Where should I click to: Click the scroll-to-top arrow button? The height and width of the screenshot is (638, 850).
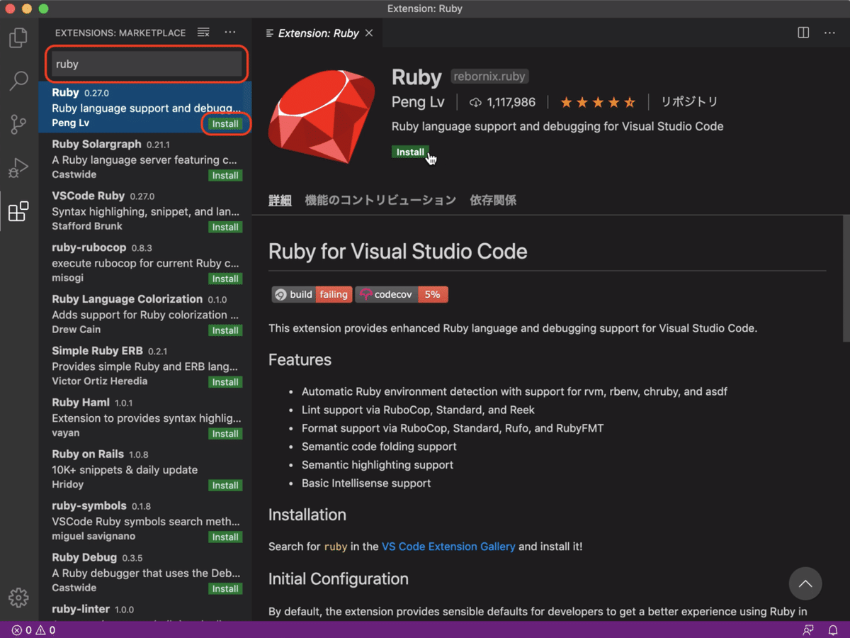pos(805,584)
